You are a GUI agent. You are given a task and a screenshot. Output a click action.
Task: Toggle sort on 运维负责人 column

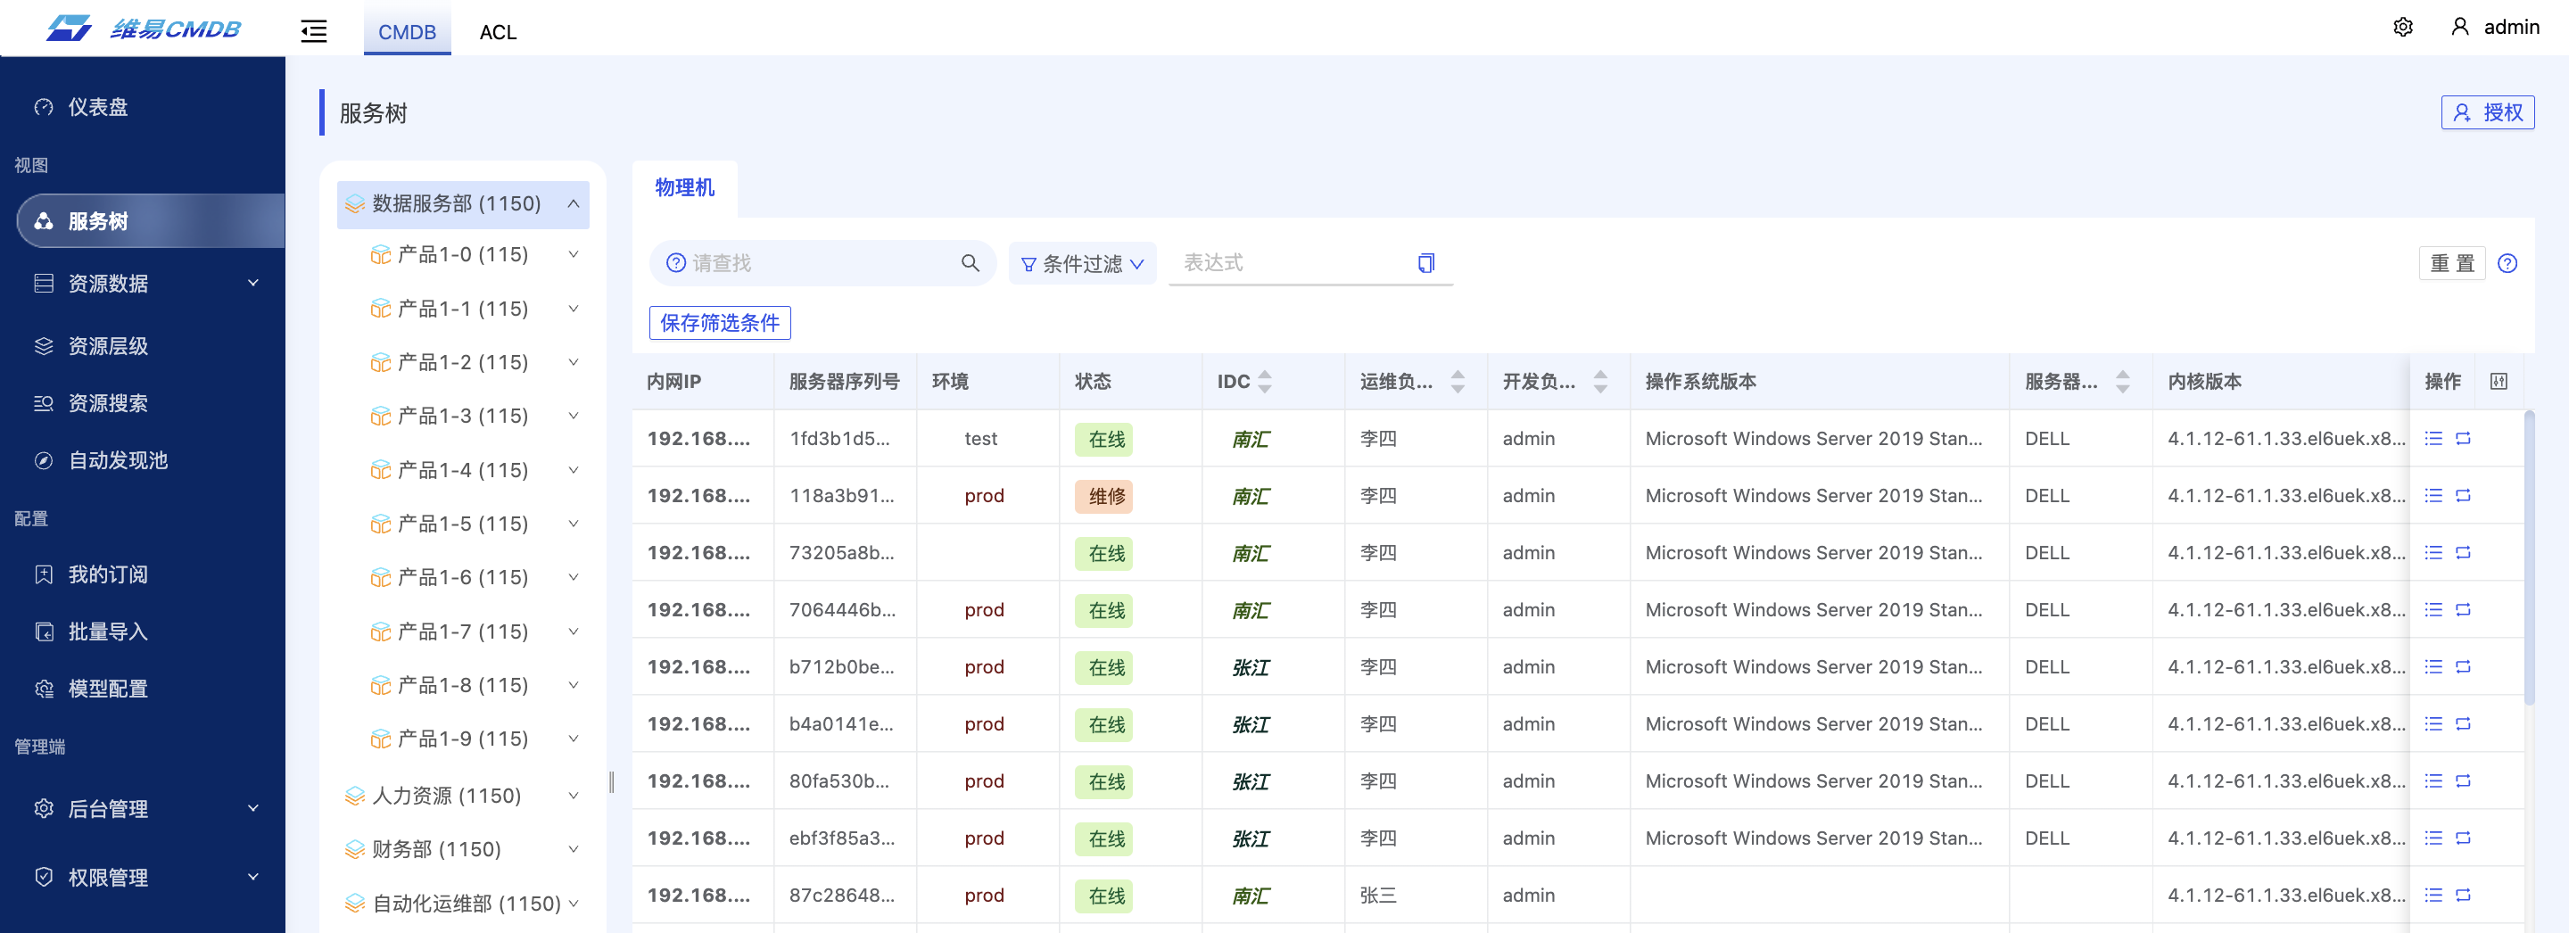click(1457, 382)
